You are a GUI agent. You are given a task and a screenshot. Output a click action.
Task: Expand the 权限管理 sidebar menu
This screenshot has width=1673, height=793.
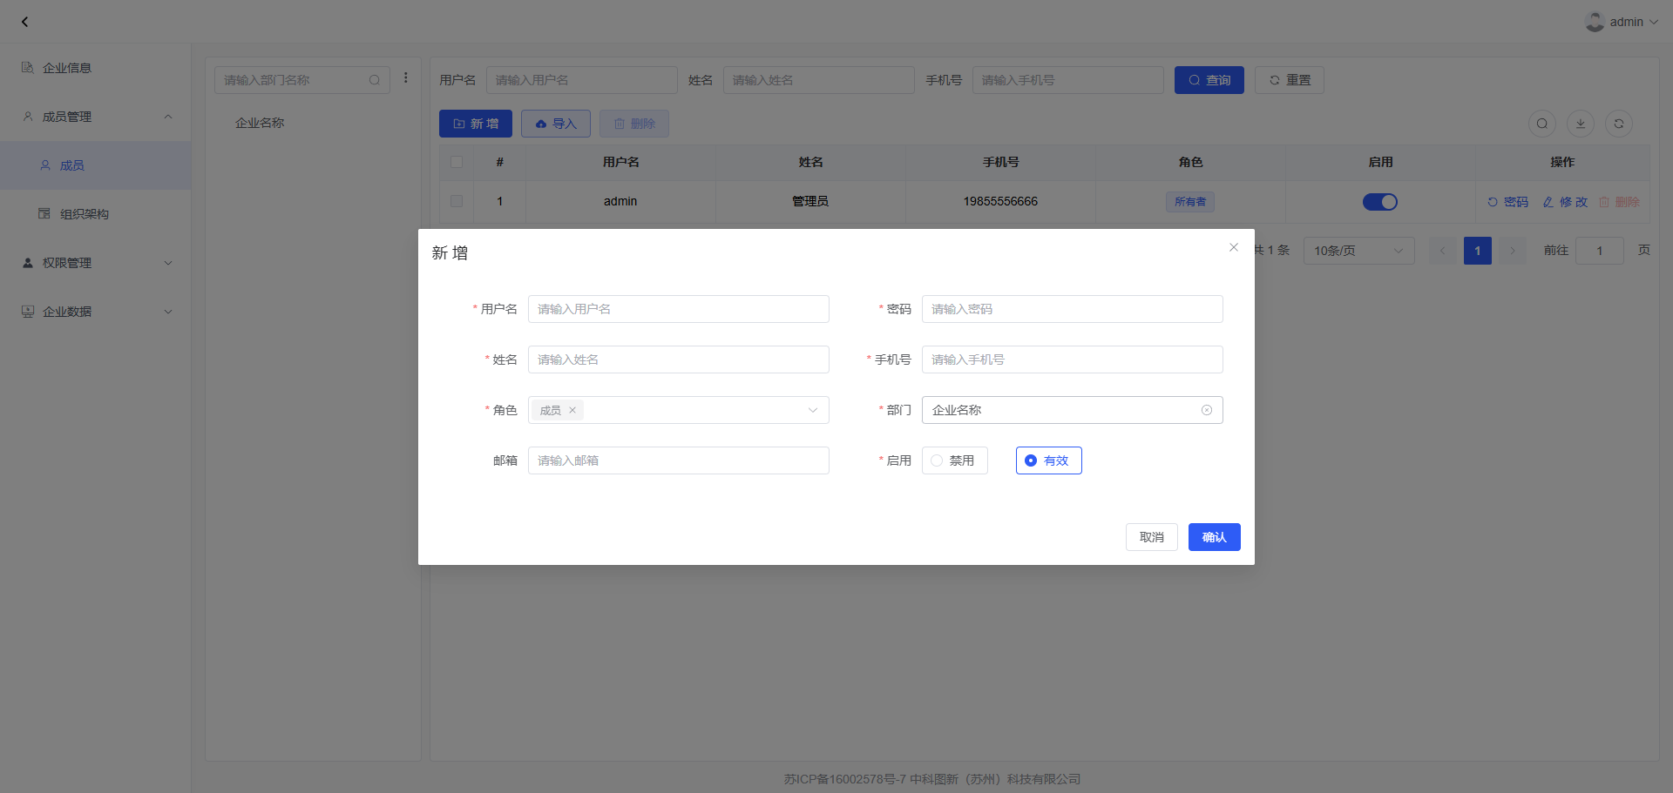tap(96, 263)
